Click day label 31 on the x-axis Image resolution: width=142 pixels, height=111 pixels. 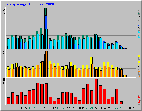click(133, 108)
